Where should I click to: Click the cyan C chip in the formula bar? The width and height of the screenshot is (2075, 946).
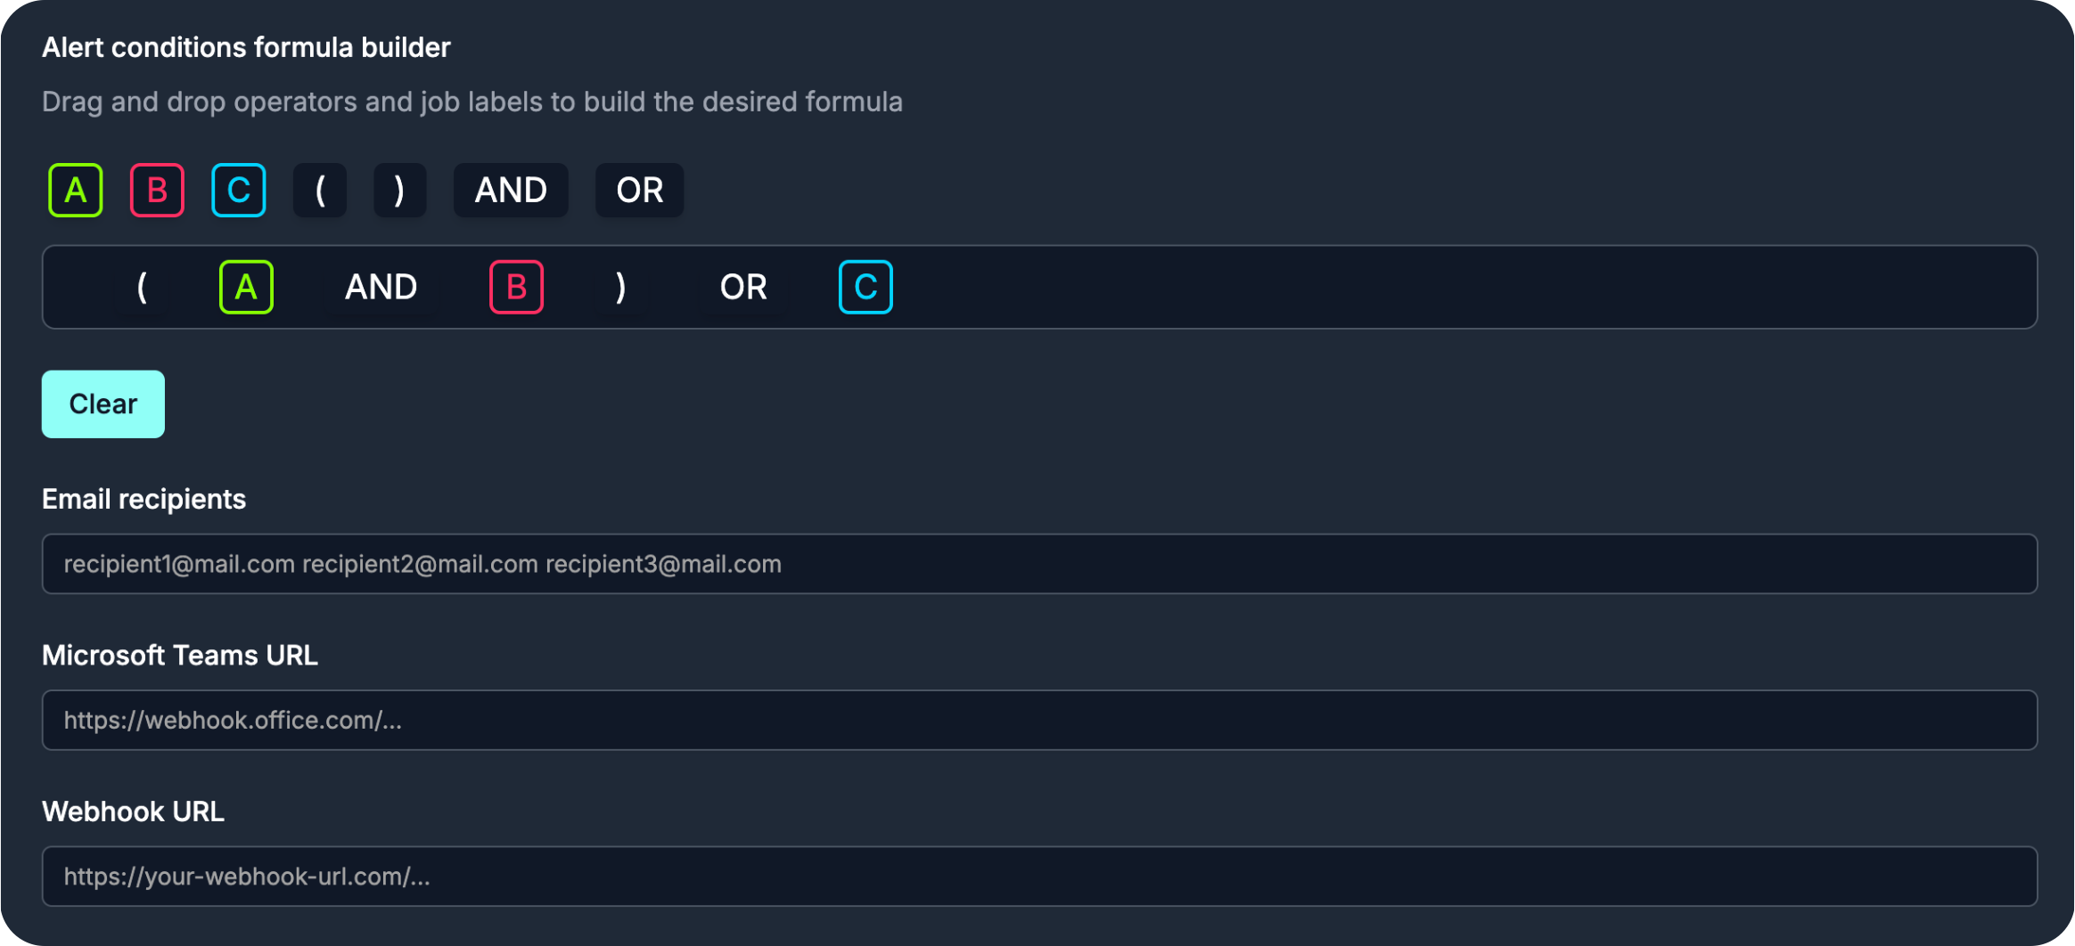click(865, 287)
